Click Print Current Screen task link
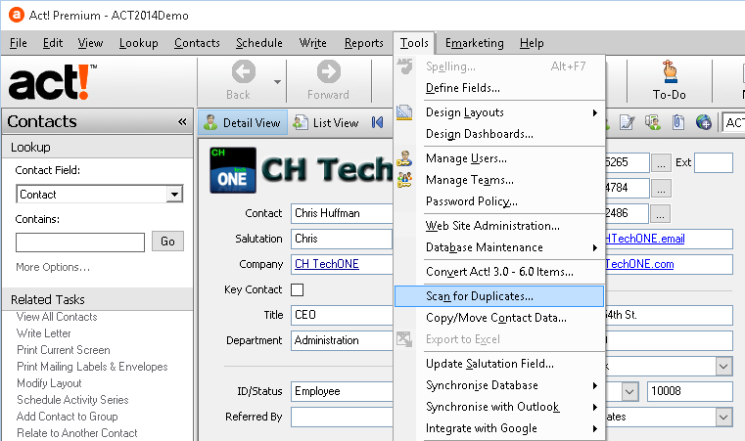Screen dimensions: 745x441 64,350
